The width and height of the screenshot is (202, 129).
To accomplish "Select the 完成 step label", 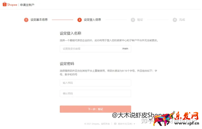I will (x=182, y=20).
